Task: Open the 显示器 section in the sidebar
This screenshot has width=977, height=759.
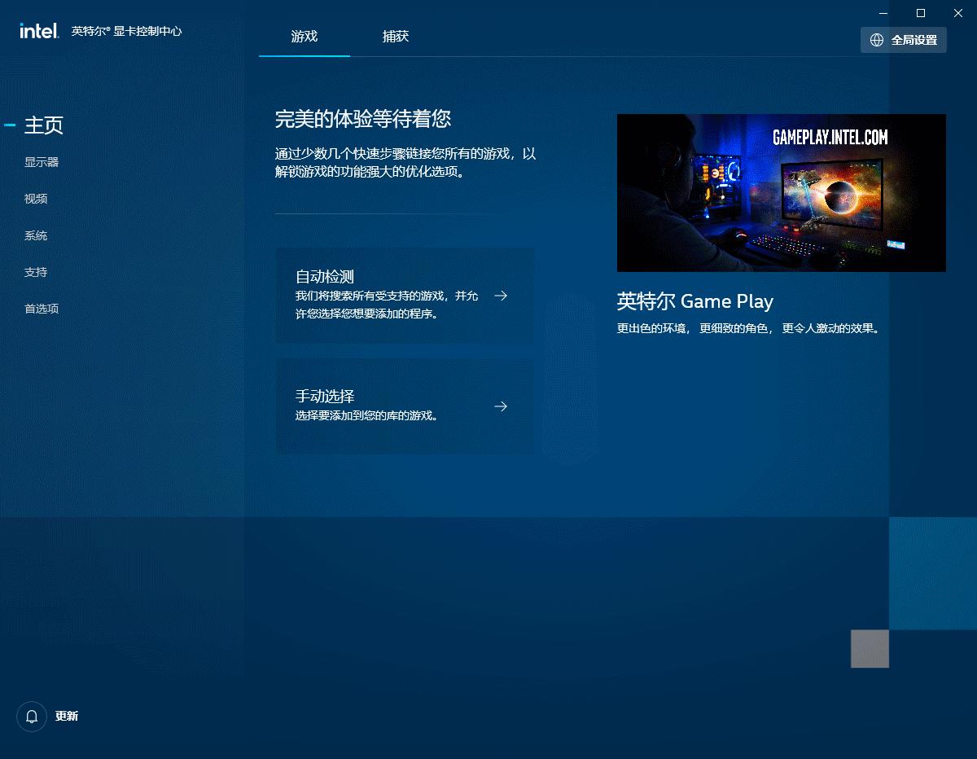Action: coord(42,162)
